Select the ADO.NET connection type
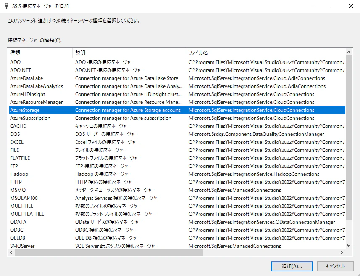Screen dimensions: 360x276 [177, 70]
